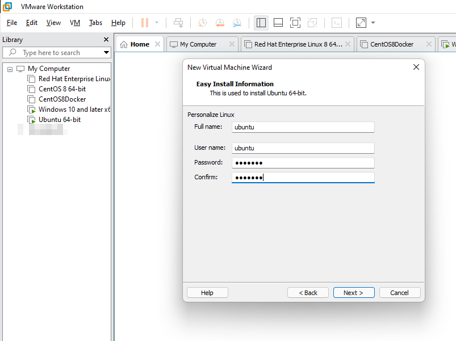Click the VMware Workstation logo icon
Viewport: 456px width, 341px height.
(7, 6)
